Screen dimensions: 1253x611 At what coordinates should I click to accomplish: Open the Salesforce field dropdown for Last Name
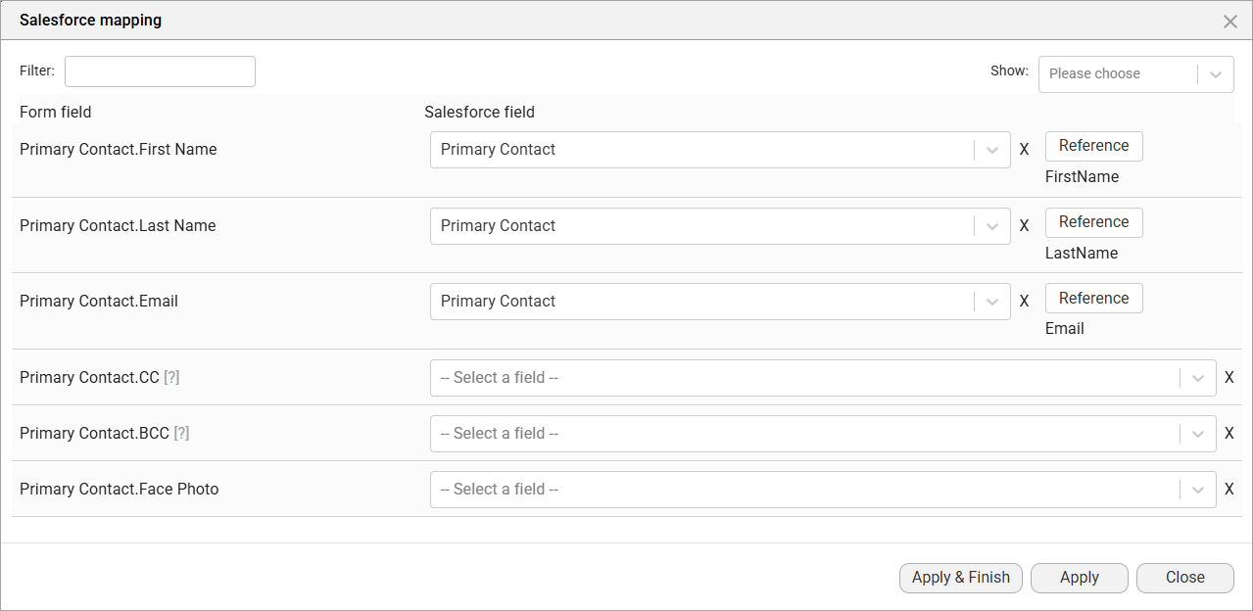[x=991, y=225]
